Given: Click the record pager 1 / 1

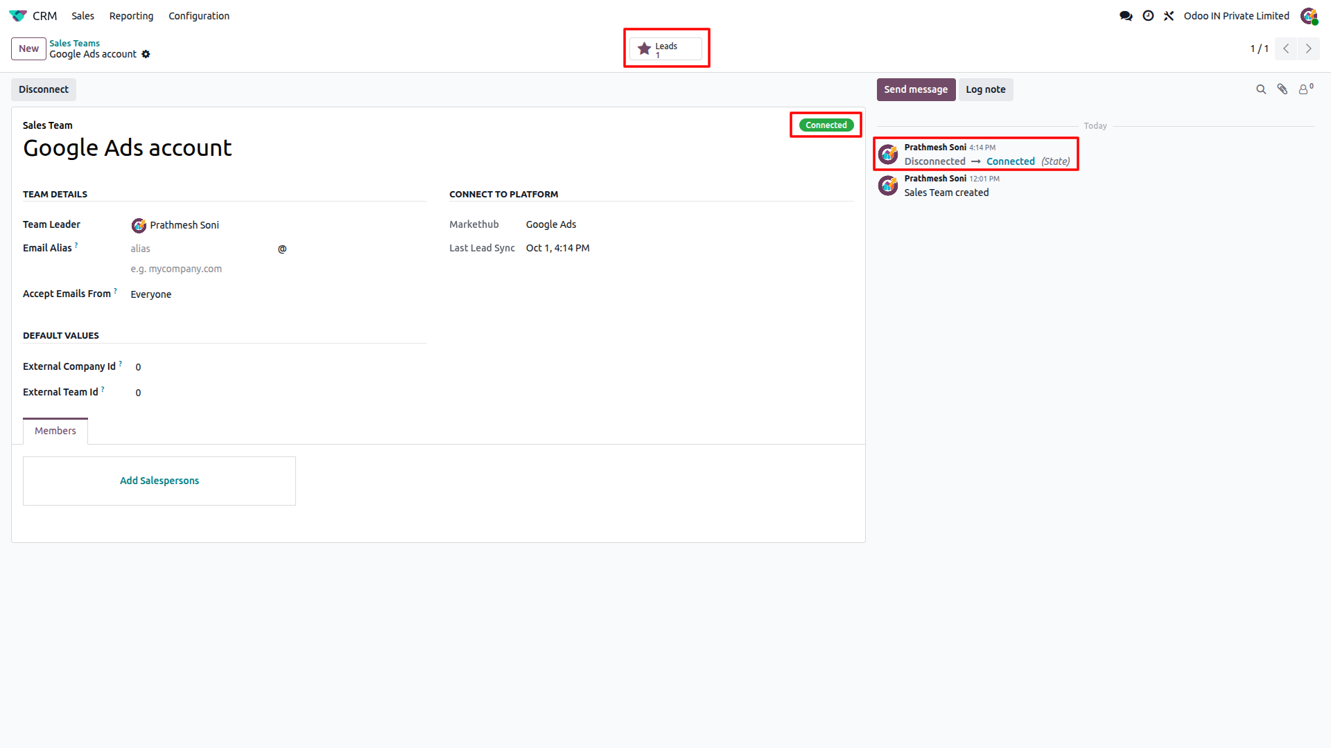Looking at the screenshot, I should pos(1259,48).
